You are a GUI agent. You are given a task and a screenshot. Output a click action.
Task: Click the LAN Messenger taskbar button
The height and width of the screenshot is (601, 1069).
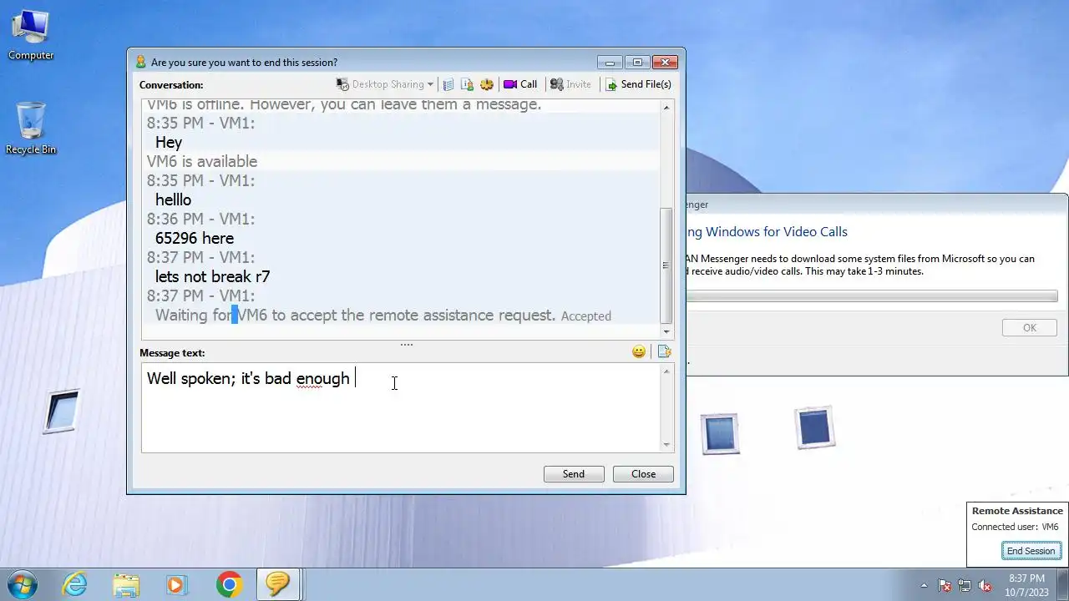tap(278, 584)
